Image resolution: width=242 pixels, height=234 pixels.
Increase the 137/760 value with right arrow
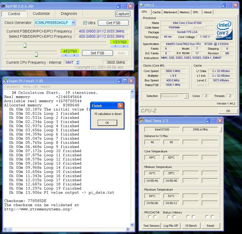tap(124, 46)
